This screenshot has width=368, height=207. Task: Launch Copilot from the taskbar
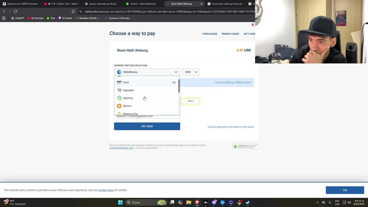180,202
